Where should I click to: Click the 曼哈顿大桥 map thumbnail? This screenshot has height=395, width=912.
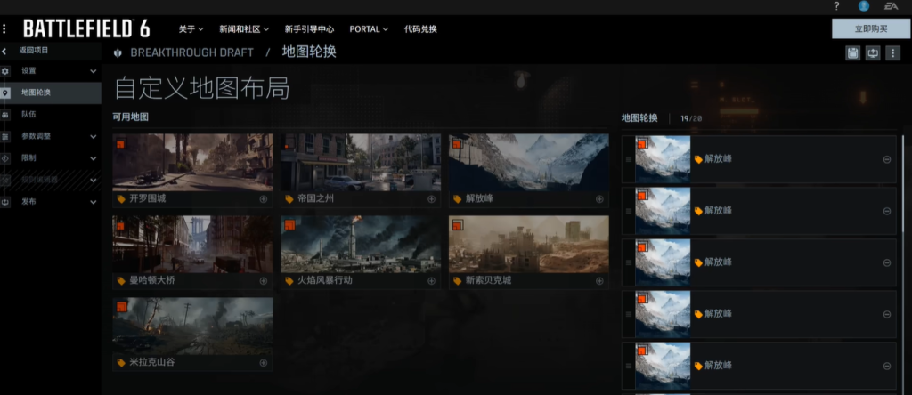coord(192,244)
